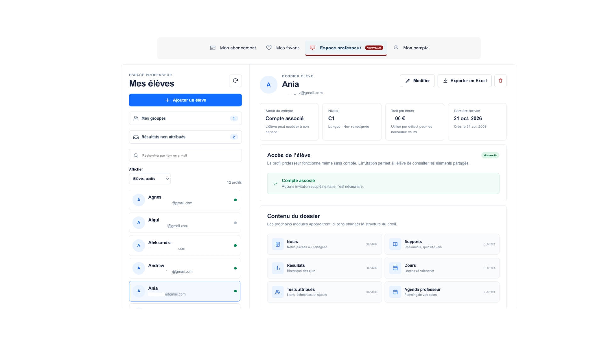The height and width of the screenshot is (340, 604).
Task: Select the student Andrew in the list
Action: coord(185,268)
